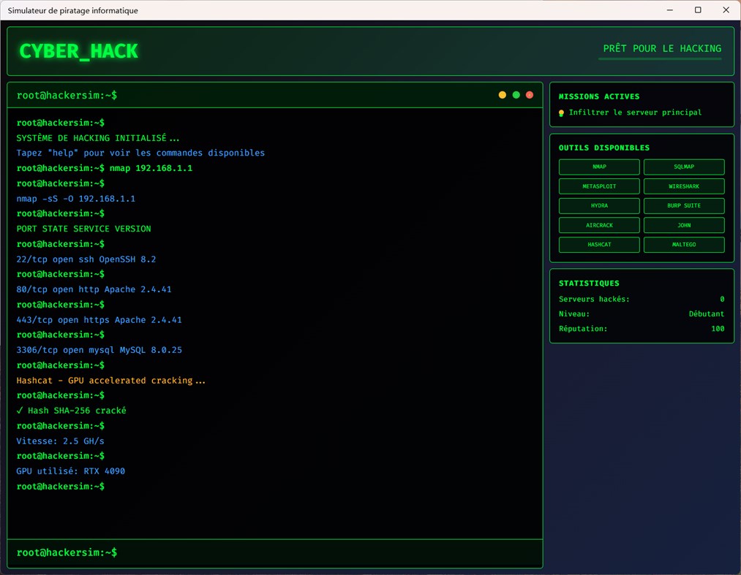This screenshot has height=575, width=741.
Task: Select the JOHN password cracker
Action: click(x=683, y=224)
